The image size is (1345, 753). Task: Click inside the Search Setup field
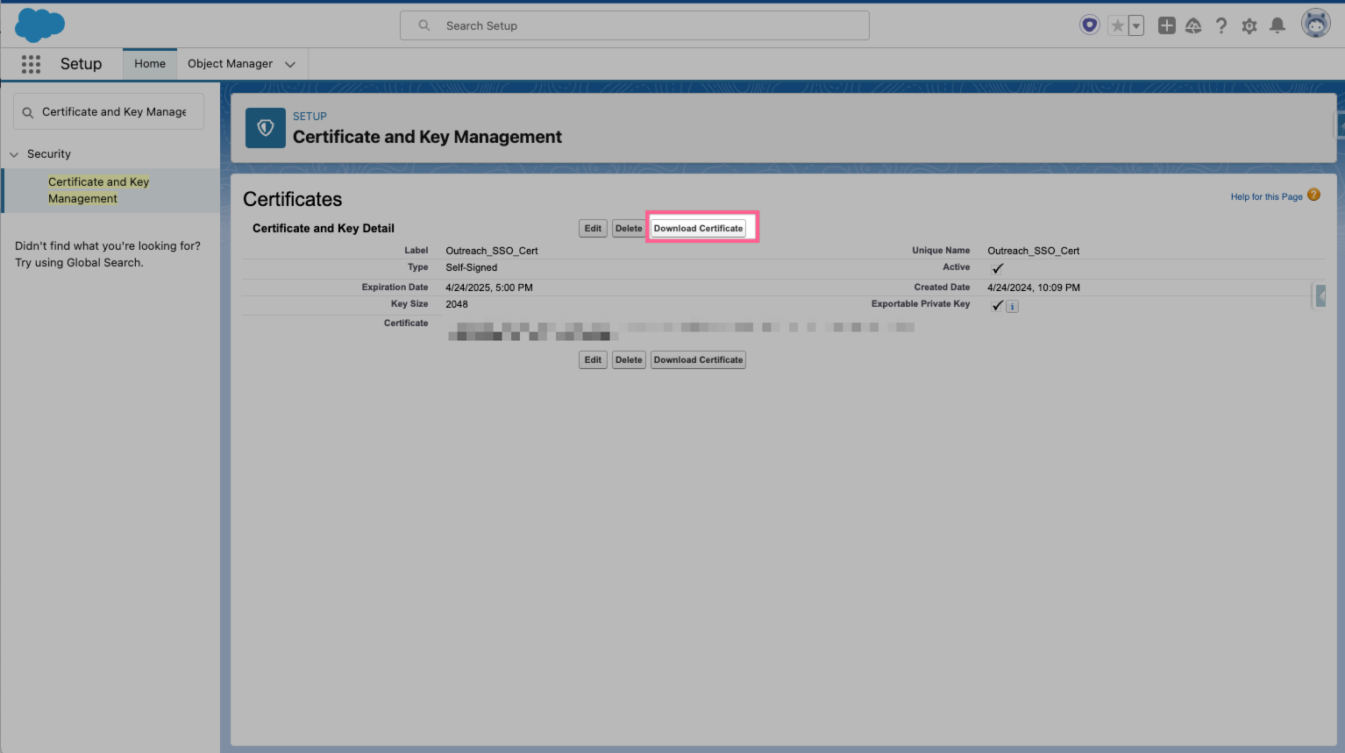pyautogui.click(x=634, y=25)
